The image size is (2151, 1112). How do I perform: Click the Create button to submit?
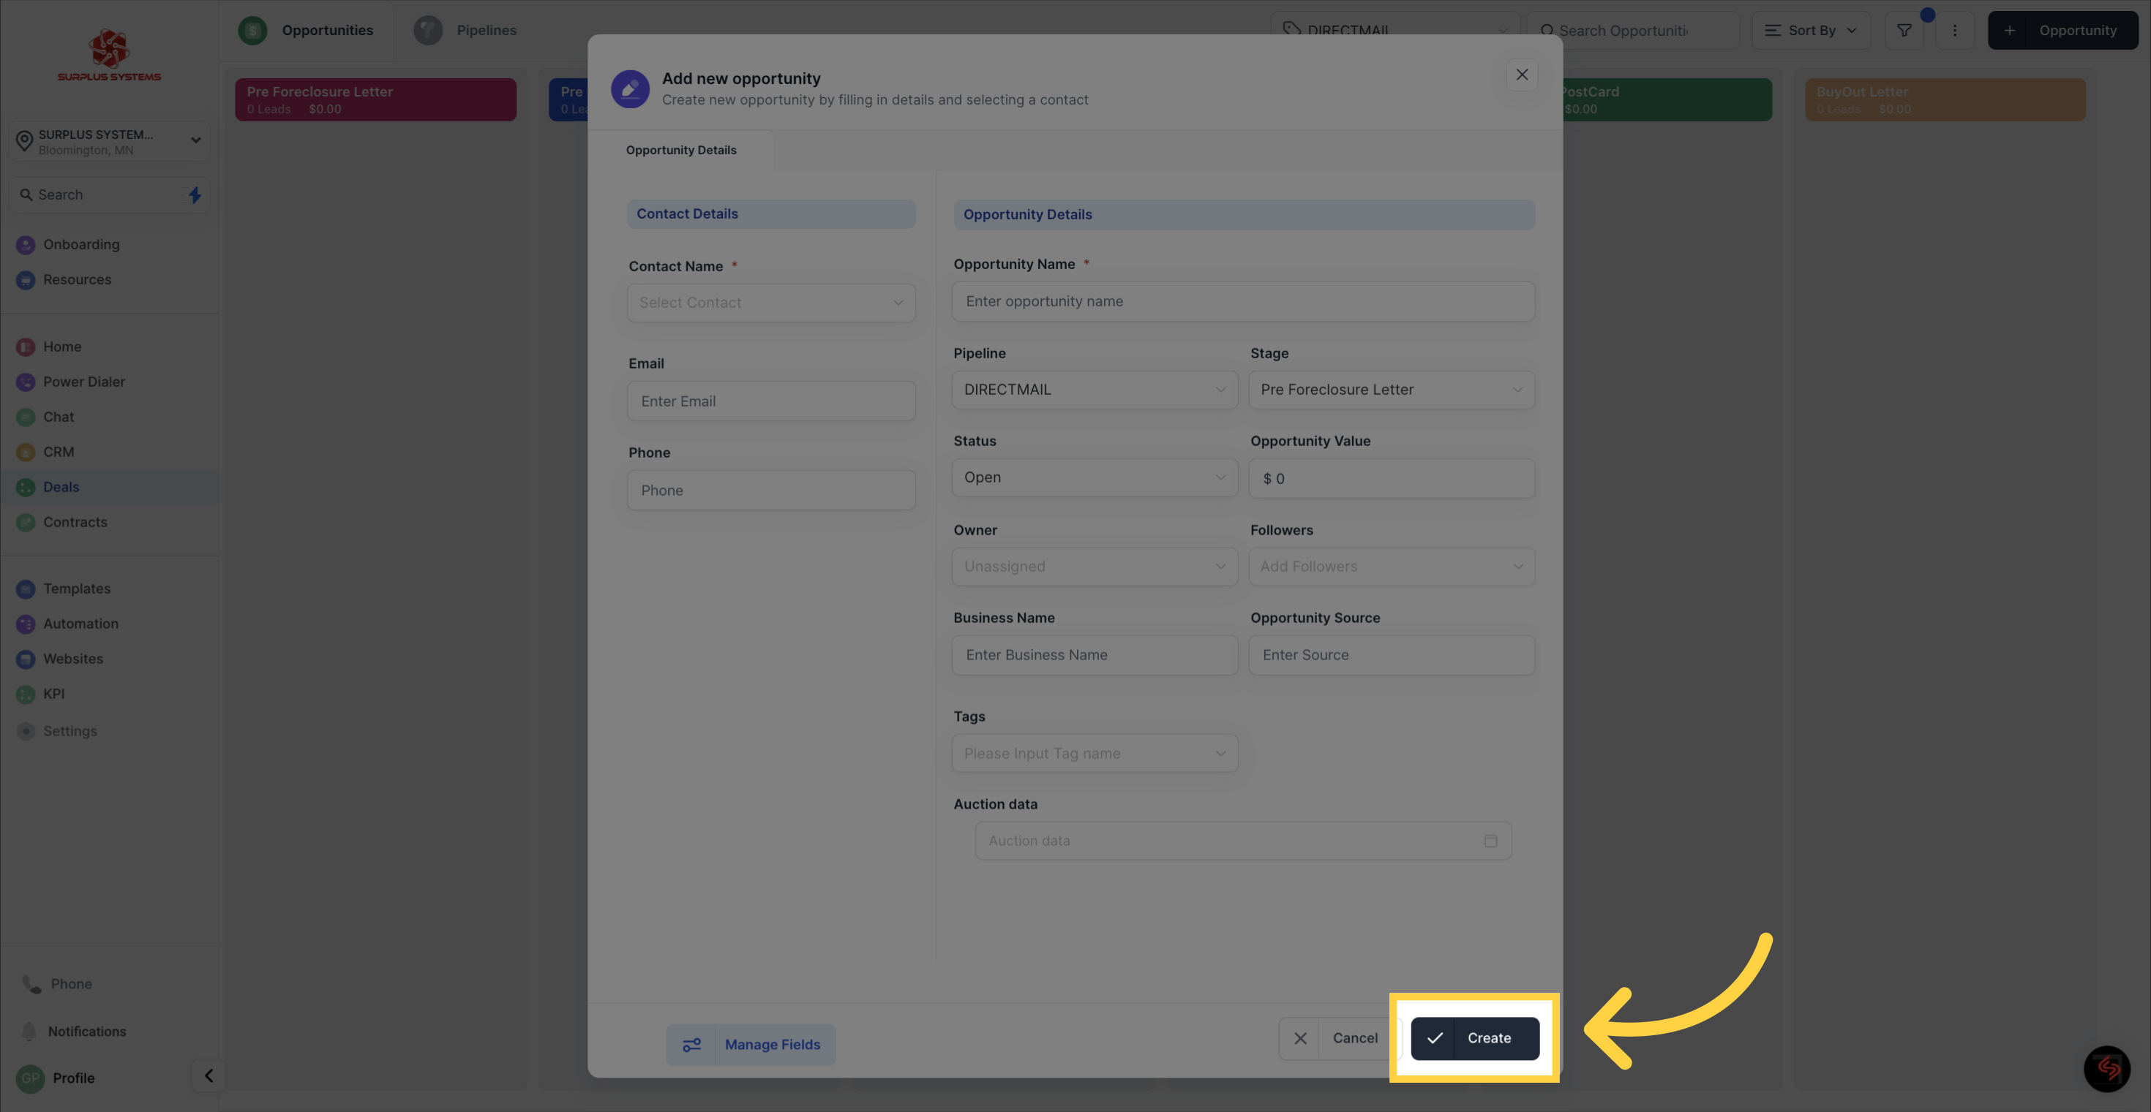[x=1474, y=1038]
